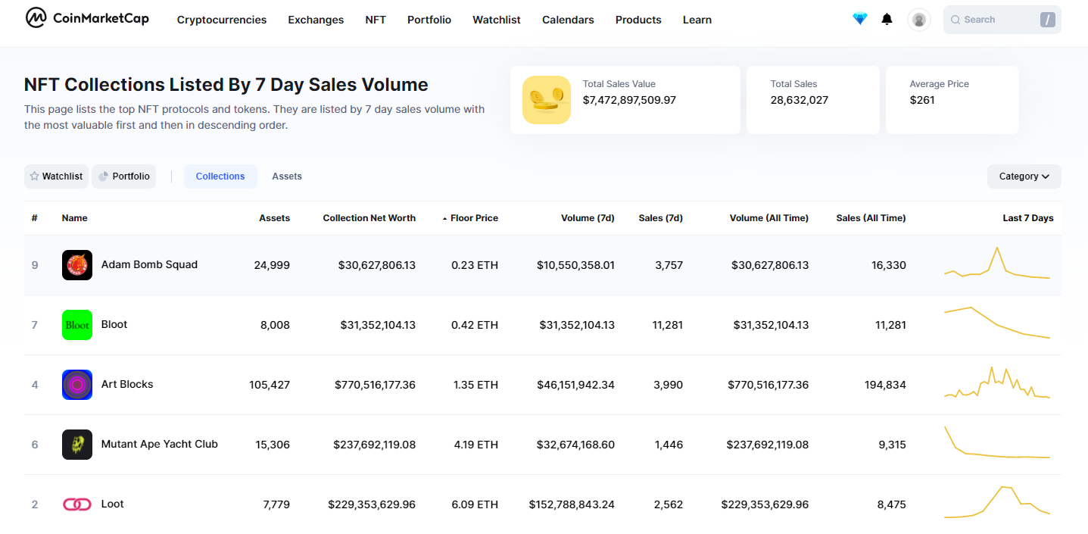Viewport: 1088px width, 534px height.
Task: Click the 6.09 ETH floor price
Action: pos(475,504)
